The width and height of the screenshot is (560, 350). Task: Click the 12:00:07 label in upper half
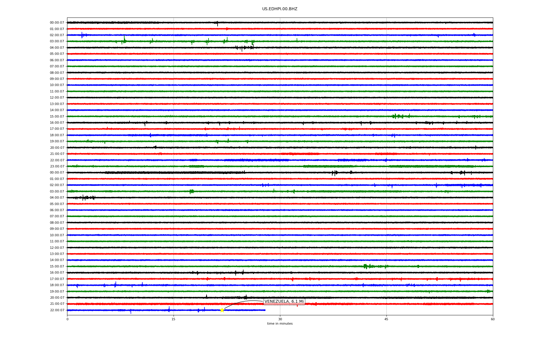(x=57, y=98)
